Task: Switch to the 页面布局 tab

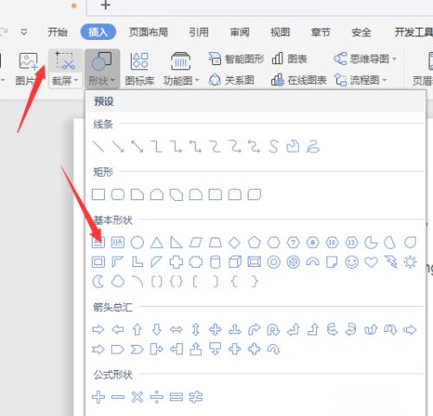Action: [x=148, y=32]
